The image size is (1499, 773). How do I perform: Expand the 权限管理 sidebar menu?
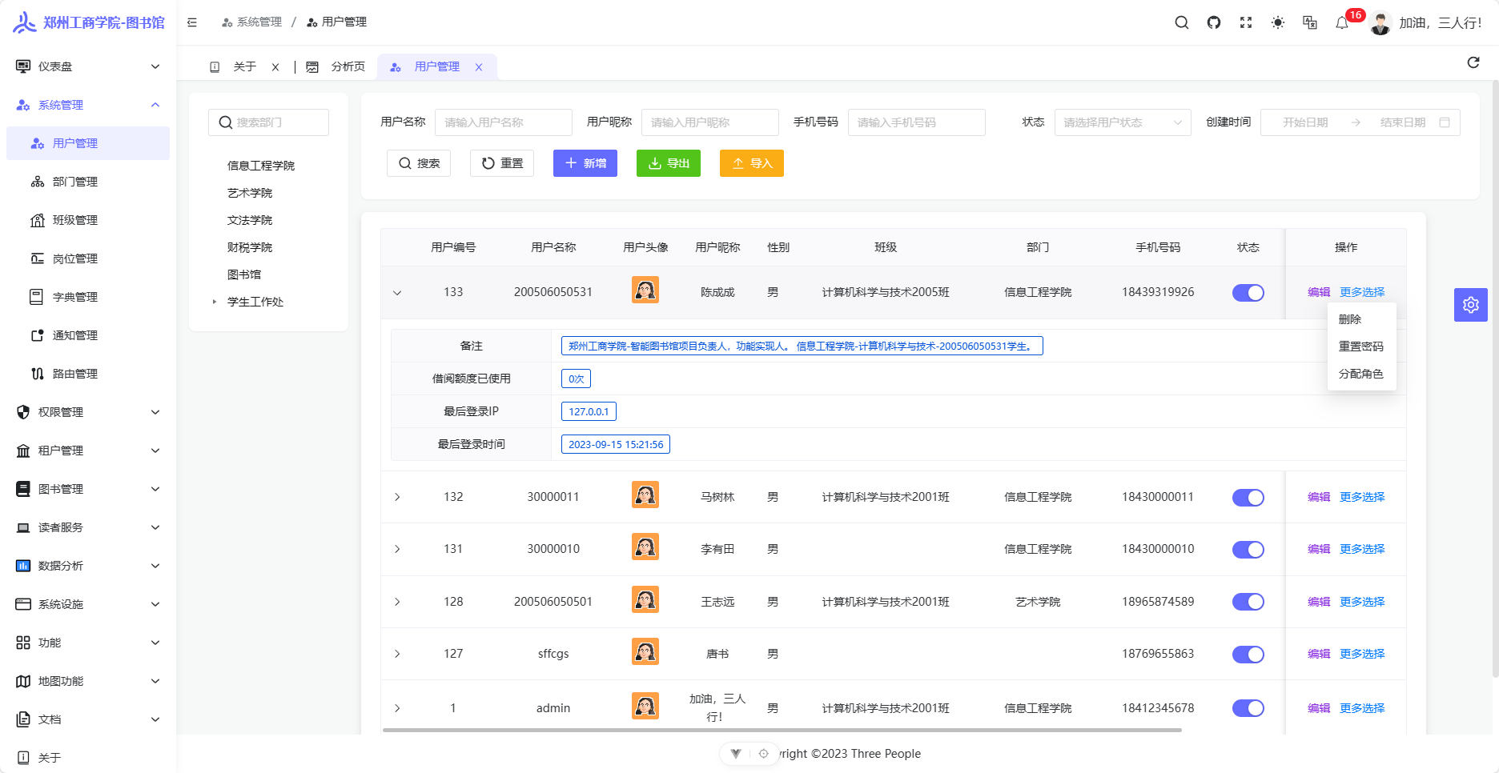pos(88,412)
